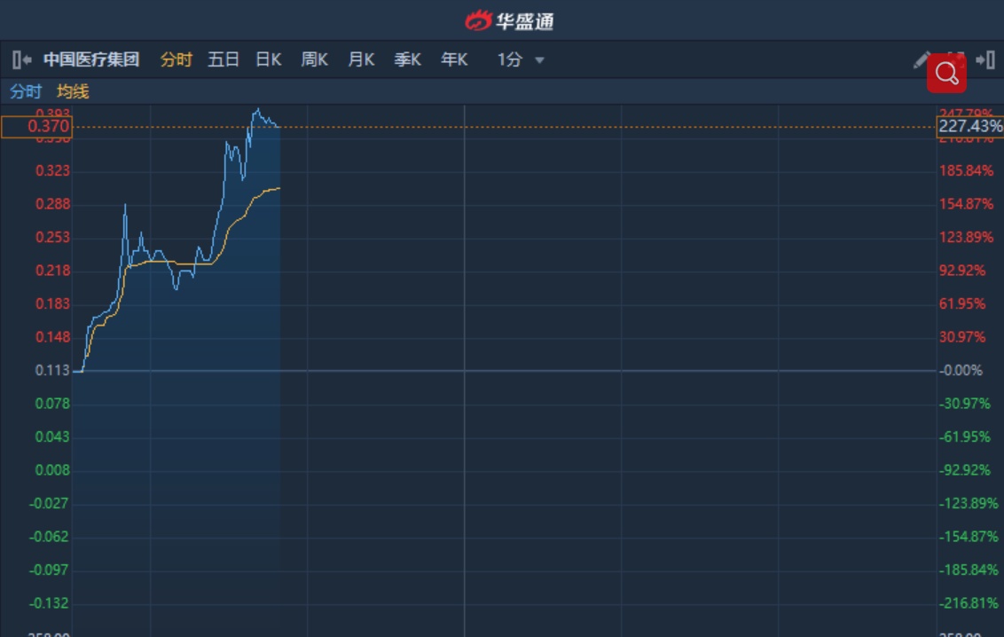Click the collapse left panel icon
The height and width of the screenshot is (637, 1004).
click(x=22, y=60)
